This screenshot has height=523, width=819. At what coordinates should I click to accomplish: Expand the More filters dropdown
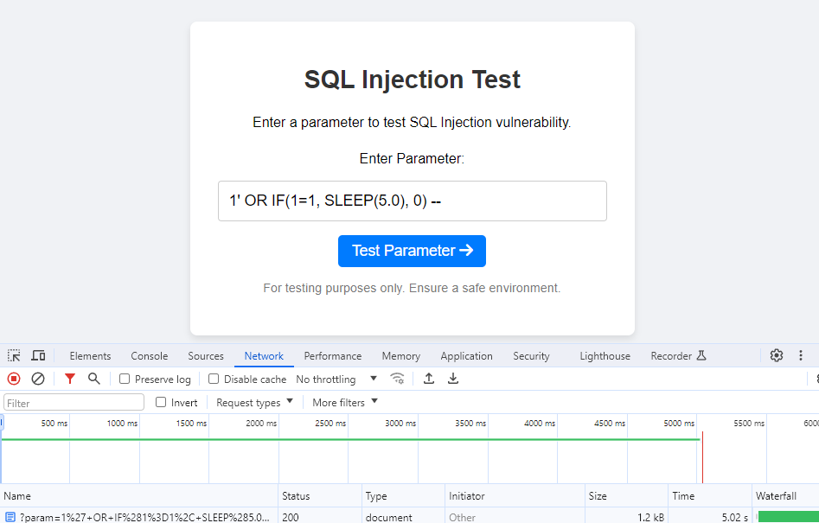(345, 402)
